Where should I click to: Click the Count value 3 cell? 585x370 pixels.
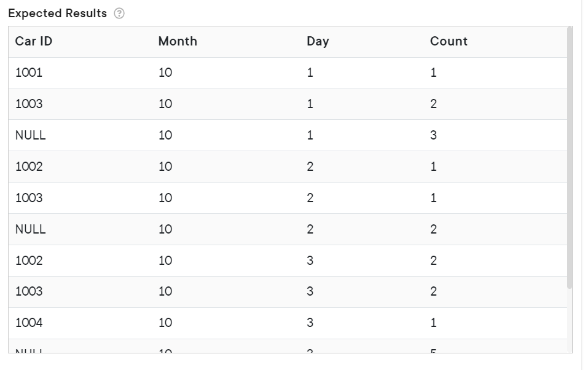433,135
